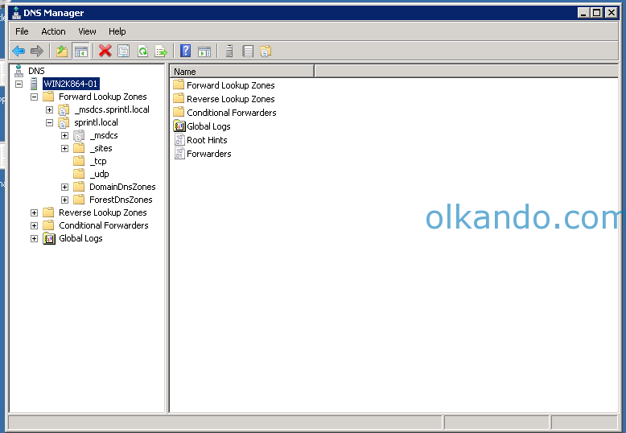Expand the ForestDnsZones folder

tap(64, 200)
